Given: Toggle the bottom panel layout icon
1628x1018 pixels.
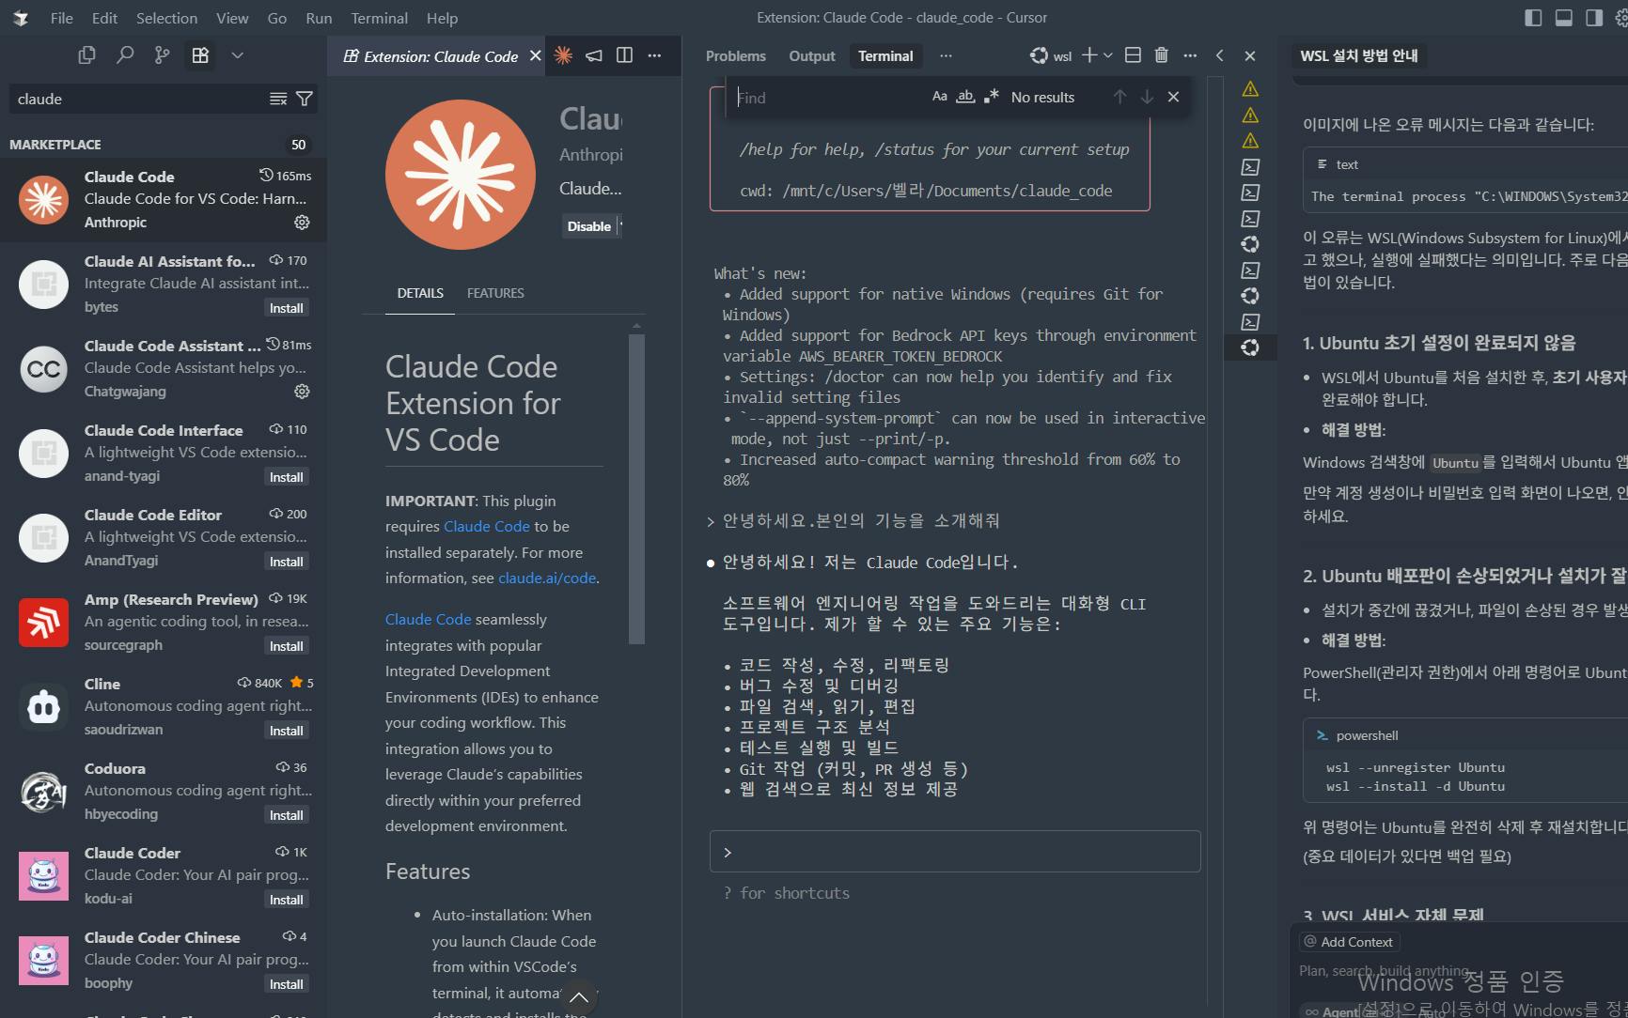Looking at the screenshot, I should 1564,18.
